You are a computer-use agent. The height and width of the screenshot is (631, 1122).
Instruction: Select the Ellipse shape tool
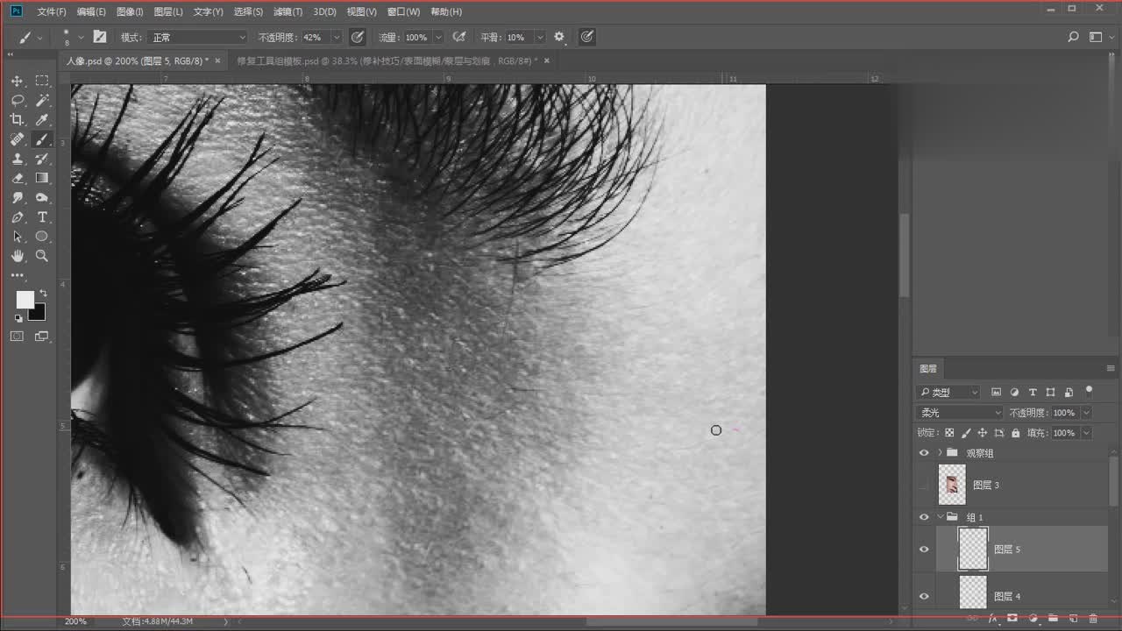pos(41,237)
